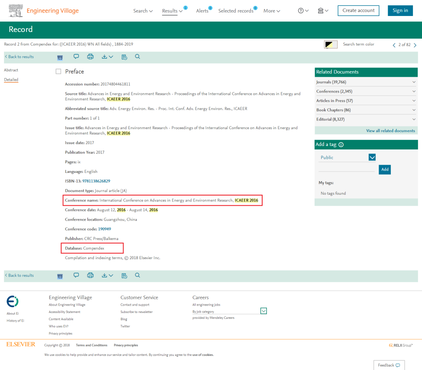Viewport: 422px width, 370px height.
Task: Open the Alerts menu item
Action: 202,11
